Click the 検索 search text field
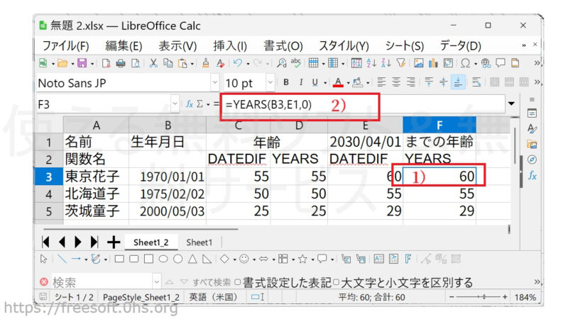The height and width of the screenshot is (319, 568). coord(99,282)
